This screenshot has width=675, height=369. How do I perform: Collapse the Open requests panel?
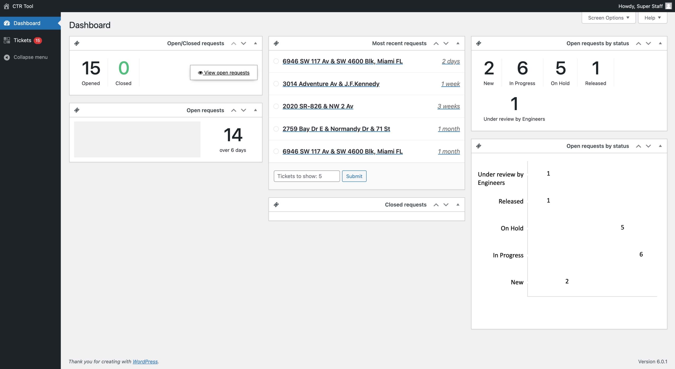[255, 110]
